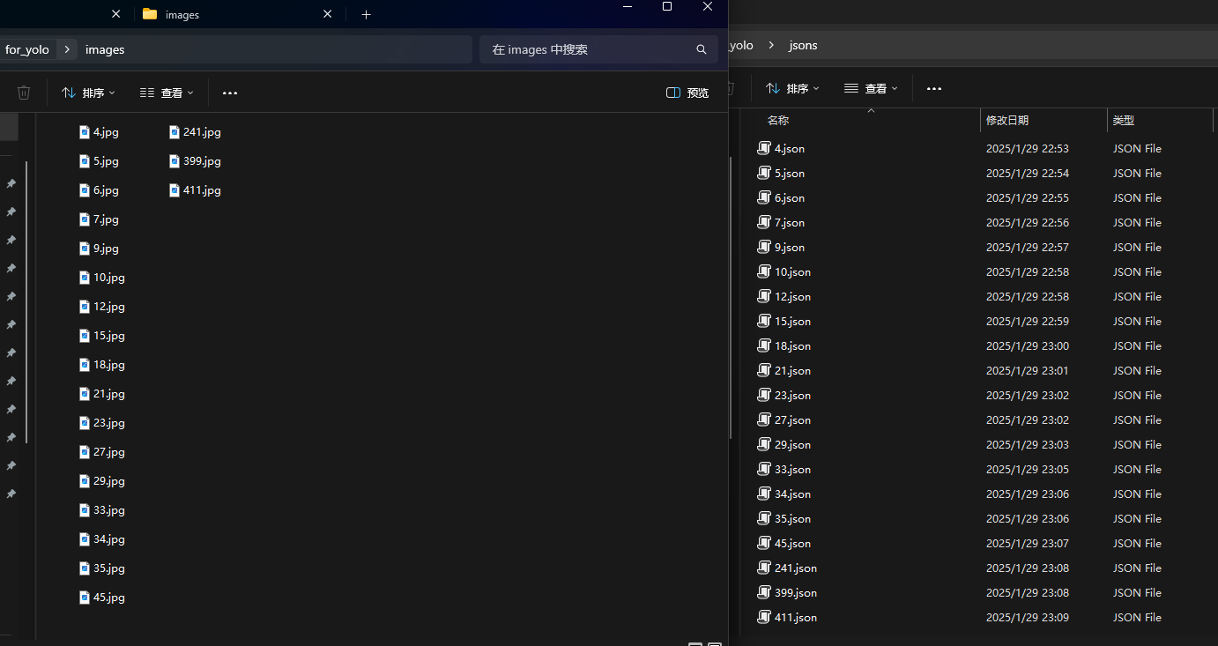This screenshot has width=1218, height=646.
Task: Click the delete trash icon in the images toolbar
Action: coord(24,93)
